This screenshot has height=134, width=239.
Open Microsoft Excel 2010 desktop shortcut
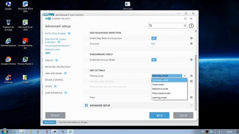click(x=25, y=25)
